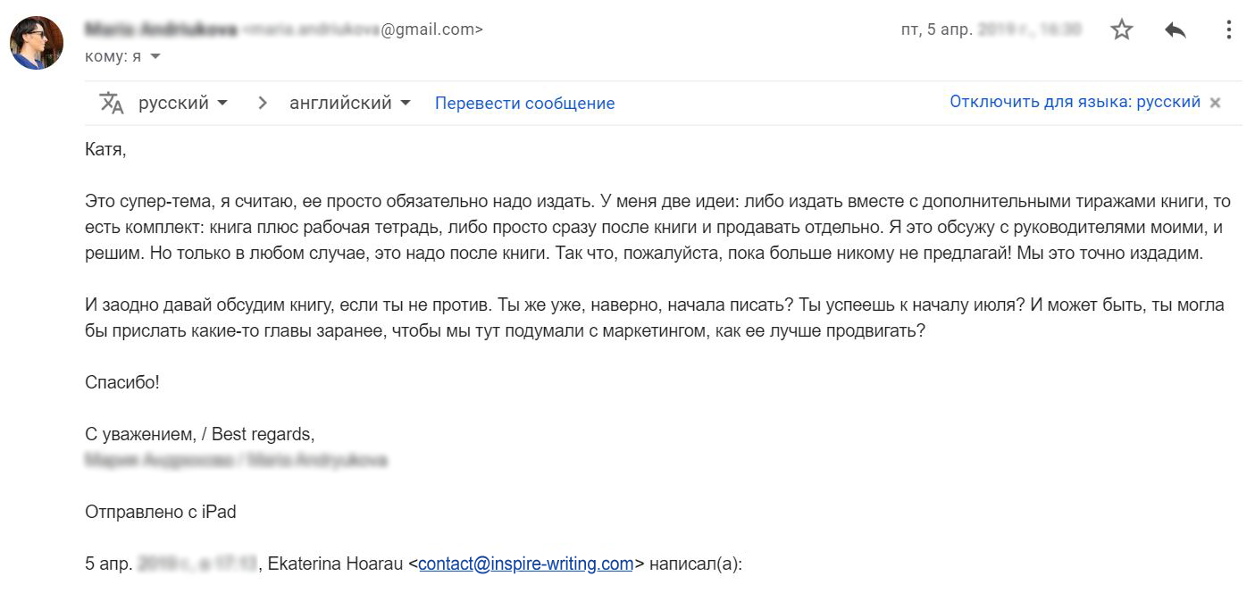Click 'Отключить для языка: русский'
The height and width of the screenshot is (593, 1255).
(x=1075, y=102)
